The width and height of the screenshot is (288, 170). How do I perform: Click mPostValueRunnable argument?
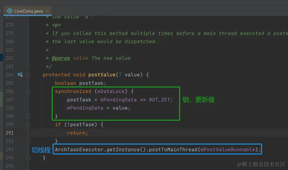click(228, 149)
